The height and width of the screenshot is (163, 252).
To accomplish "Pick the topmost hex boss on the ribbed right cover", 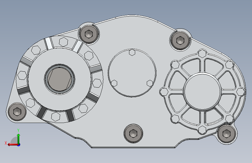I will coord(202,54).
